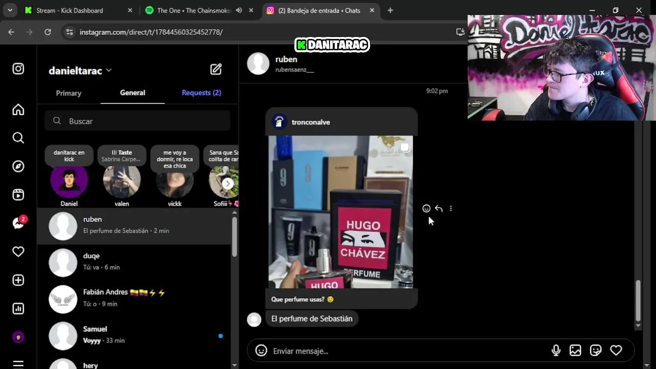Send a heart like in chat
656x369 pixels.
[616, 351]
